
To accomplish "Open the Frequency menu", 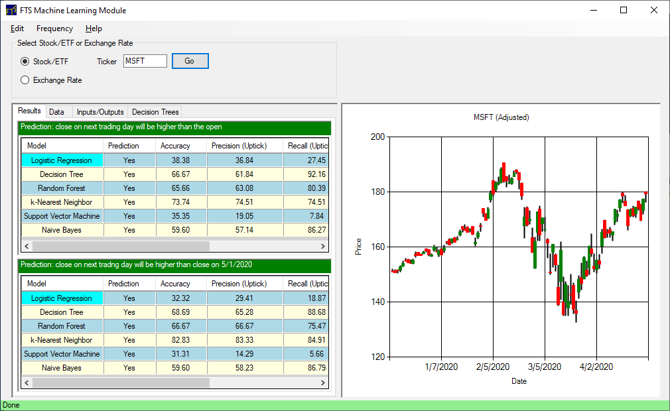I will tap(54, 29).
